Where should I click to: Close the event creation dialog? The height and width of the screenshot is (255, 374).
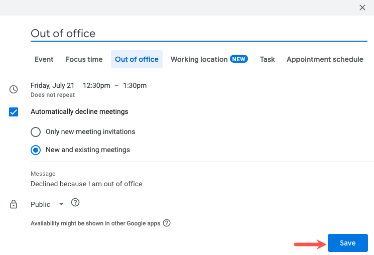coord(362,8)
